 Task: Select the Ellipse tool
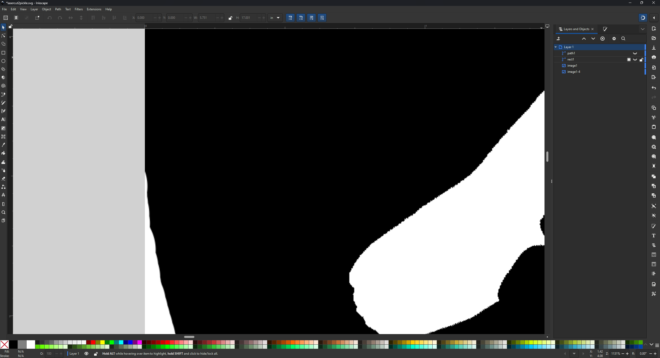pyautogui.click(x=3, y=61)
